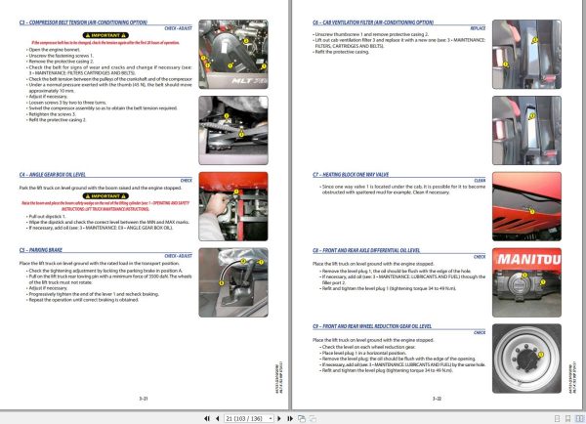Click 'CLEAN' label under C7 heading
The height and width of the screenshot is (424, 586).
(x=480, y=181)
